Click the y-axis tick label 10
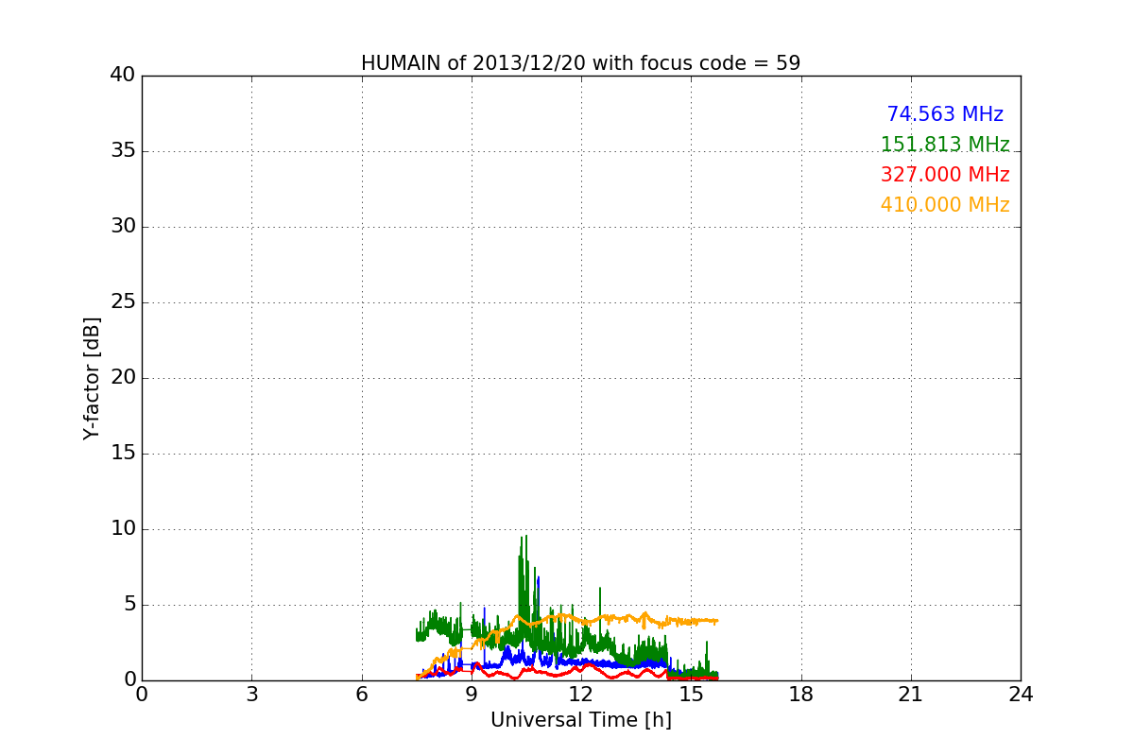The width and height of the screenshot is (1134, 756). coord(123,529)
